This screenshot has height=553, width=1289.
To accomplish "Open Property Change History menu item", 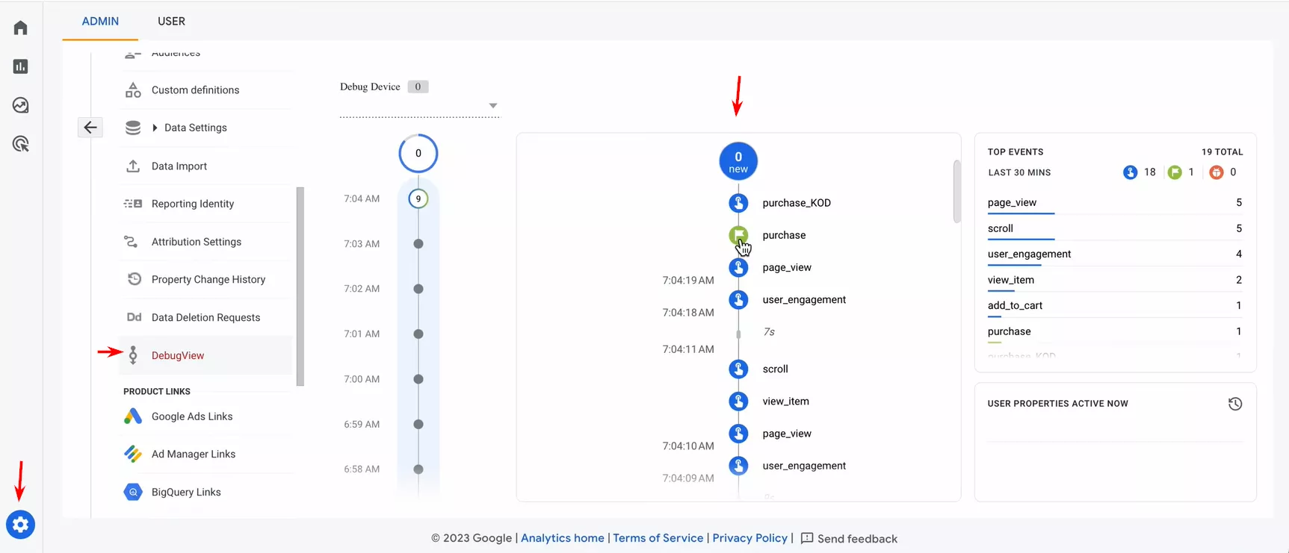I will (208, 279).
